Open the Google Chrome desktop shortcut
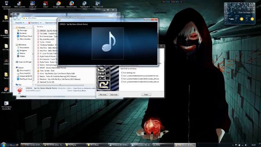 coord(58,4)
